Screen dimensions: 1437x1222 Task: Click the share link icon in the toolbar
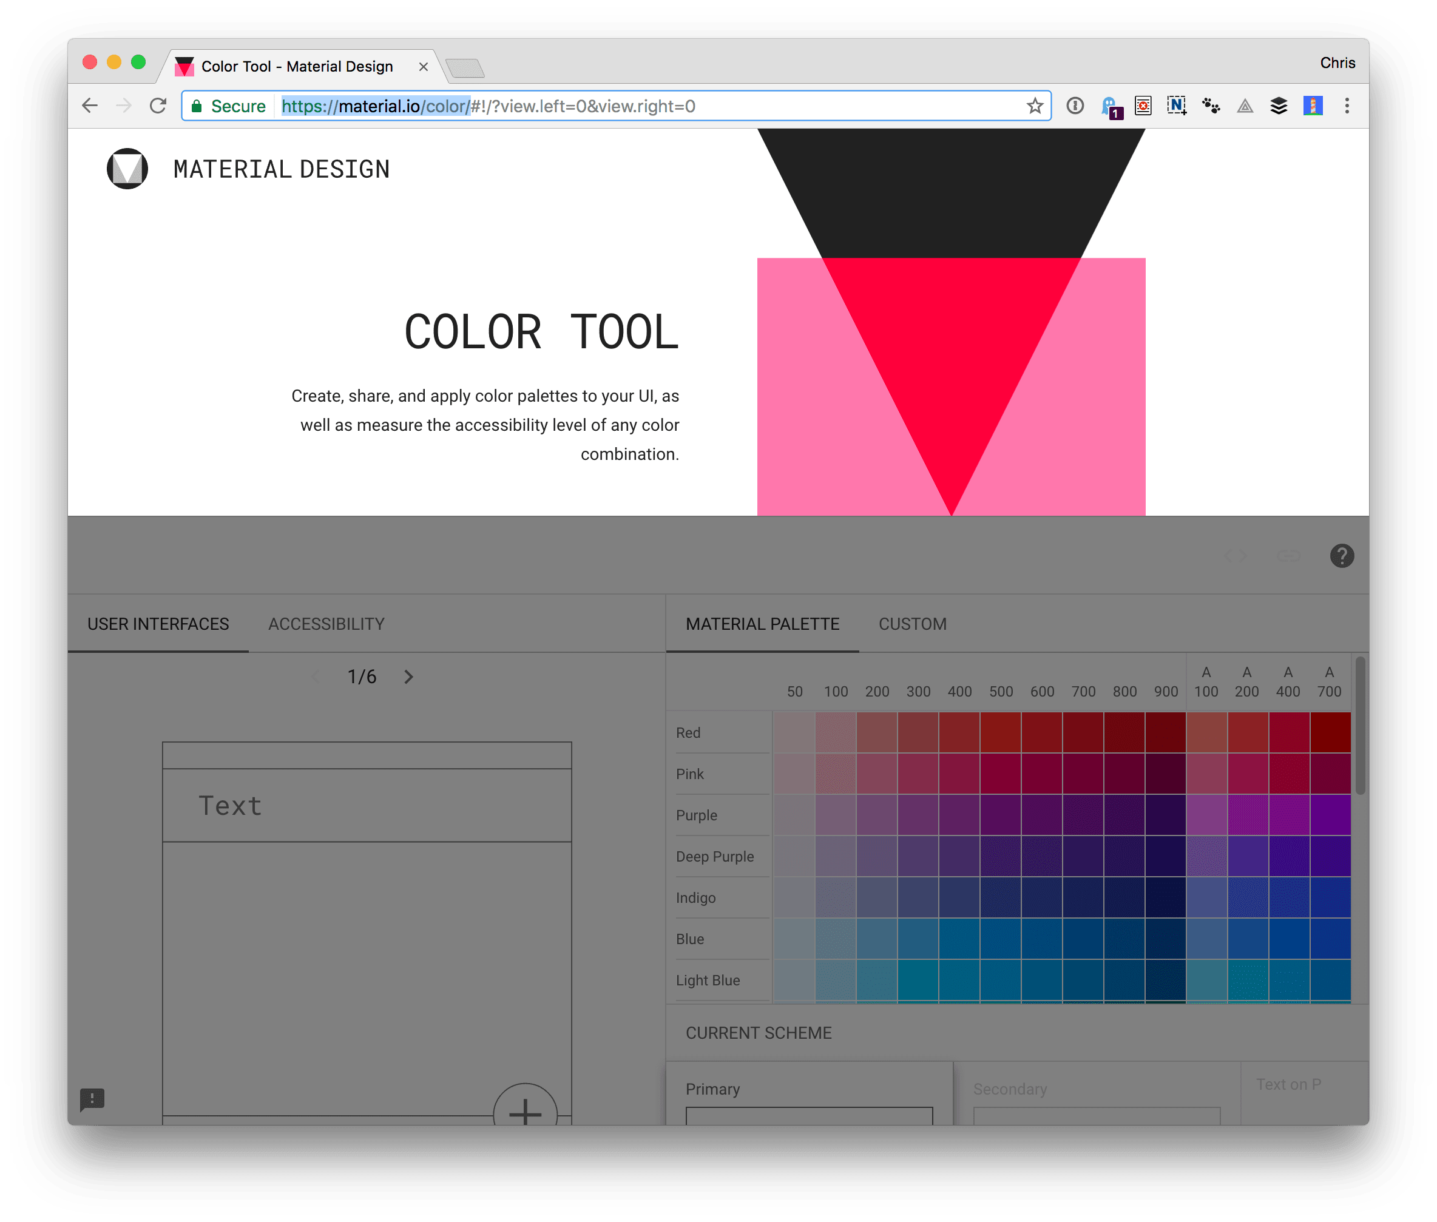coord(1290,556)
